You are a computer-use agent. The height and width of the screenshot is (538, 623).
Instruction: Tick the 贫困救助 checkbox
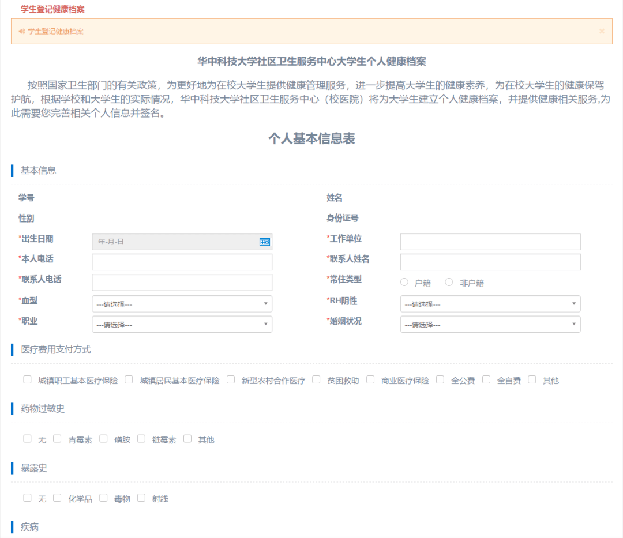(x=316, y=379)
